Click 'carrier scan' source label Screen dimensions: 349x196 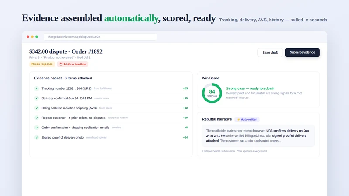pos(101,98)
